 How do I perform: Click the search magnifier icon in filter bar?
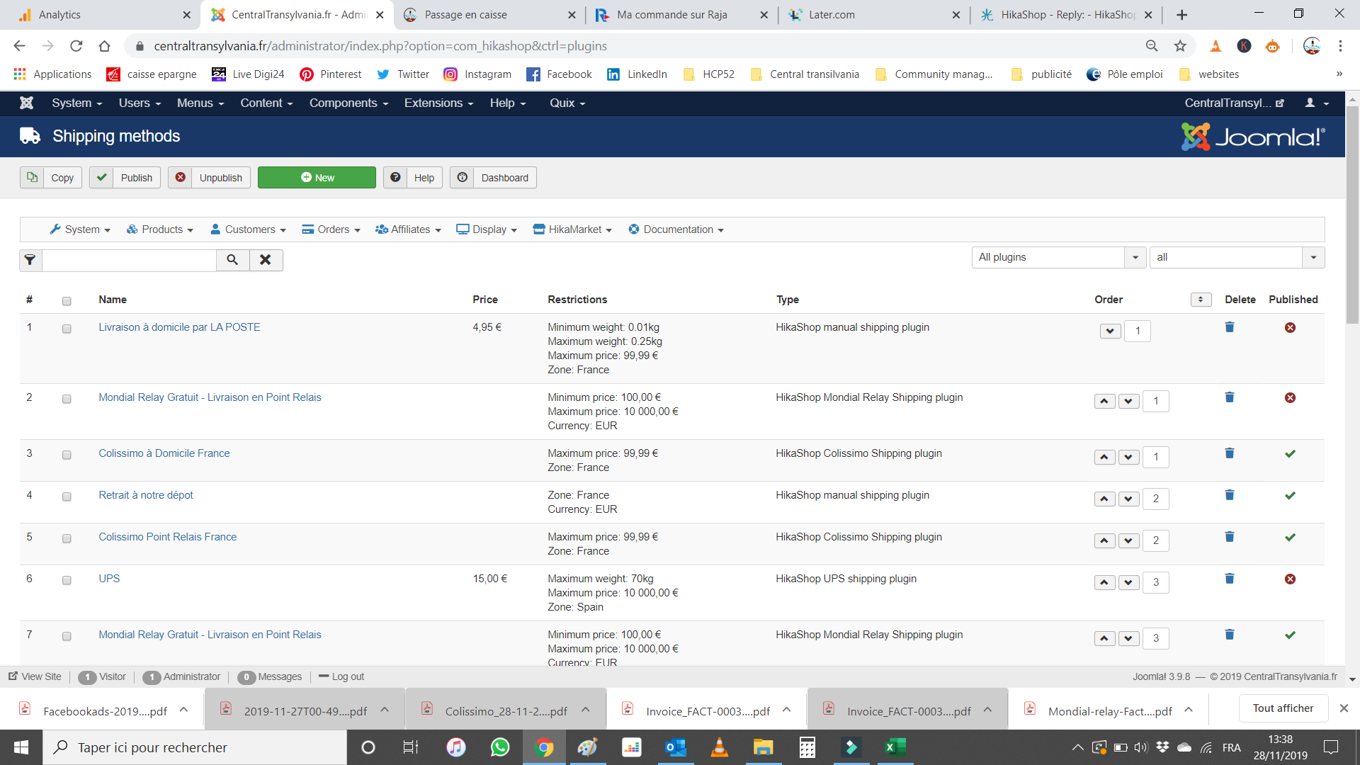(x=232, y=260)
